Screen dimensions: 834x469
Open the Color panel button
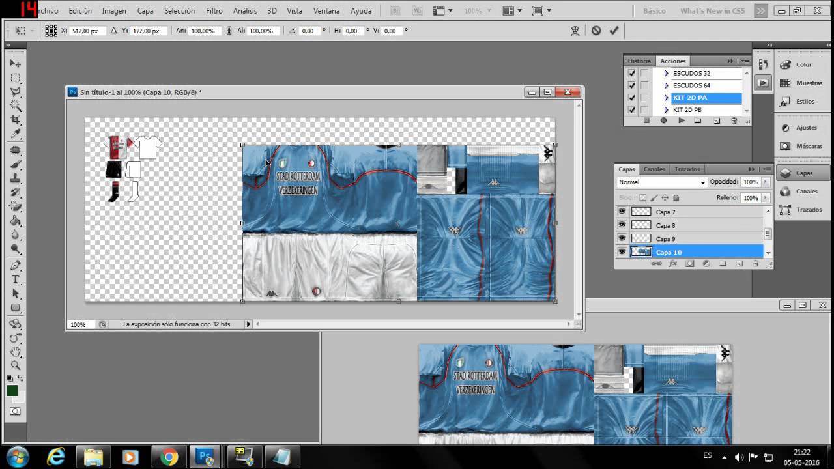803,64
